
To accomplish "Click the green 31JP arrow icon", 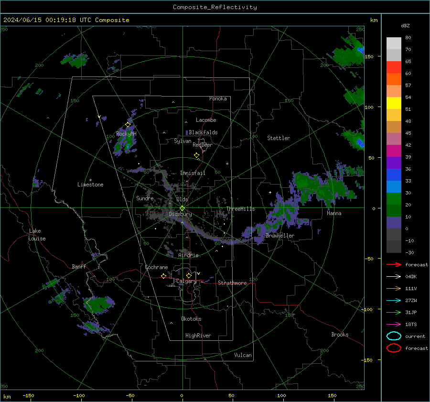I will coord(394,312).
